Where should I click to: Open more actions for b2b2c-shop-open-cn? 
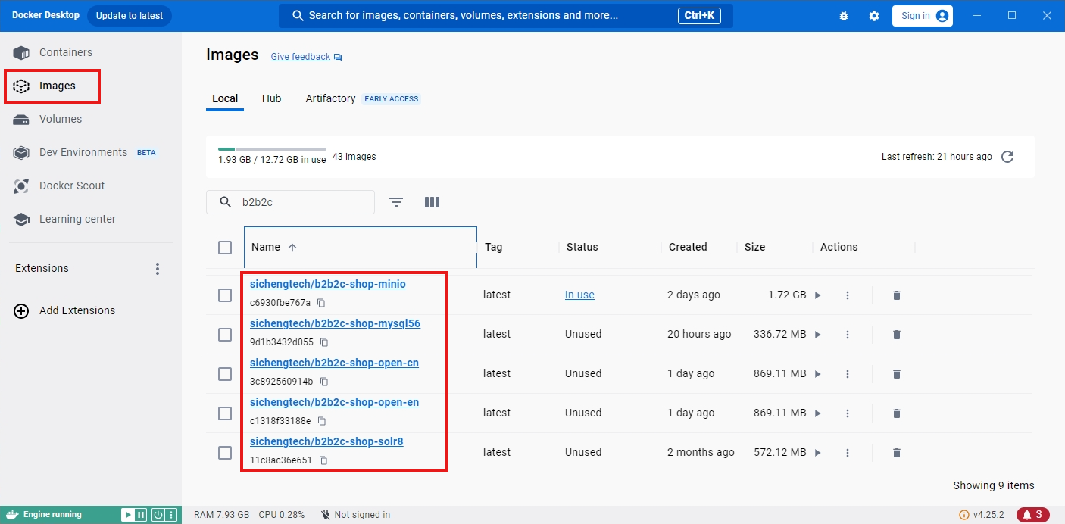pyautogui.click(x=848, y=374)
